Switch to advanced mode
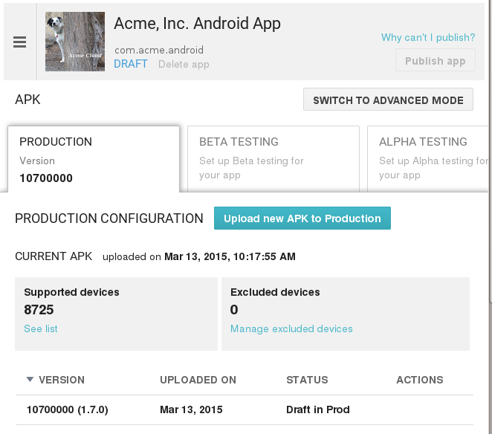Viewport: 492px width, 434px height. tap(388, 100)
